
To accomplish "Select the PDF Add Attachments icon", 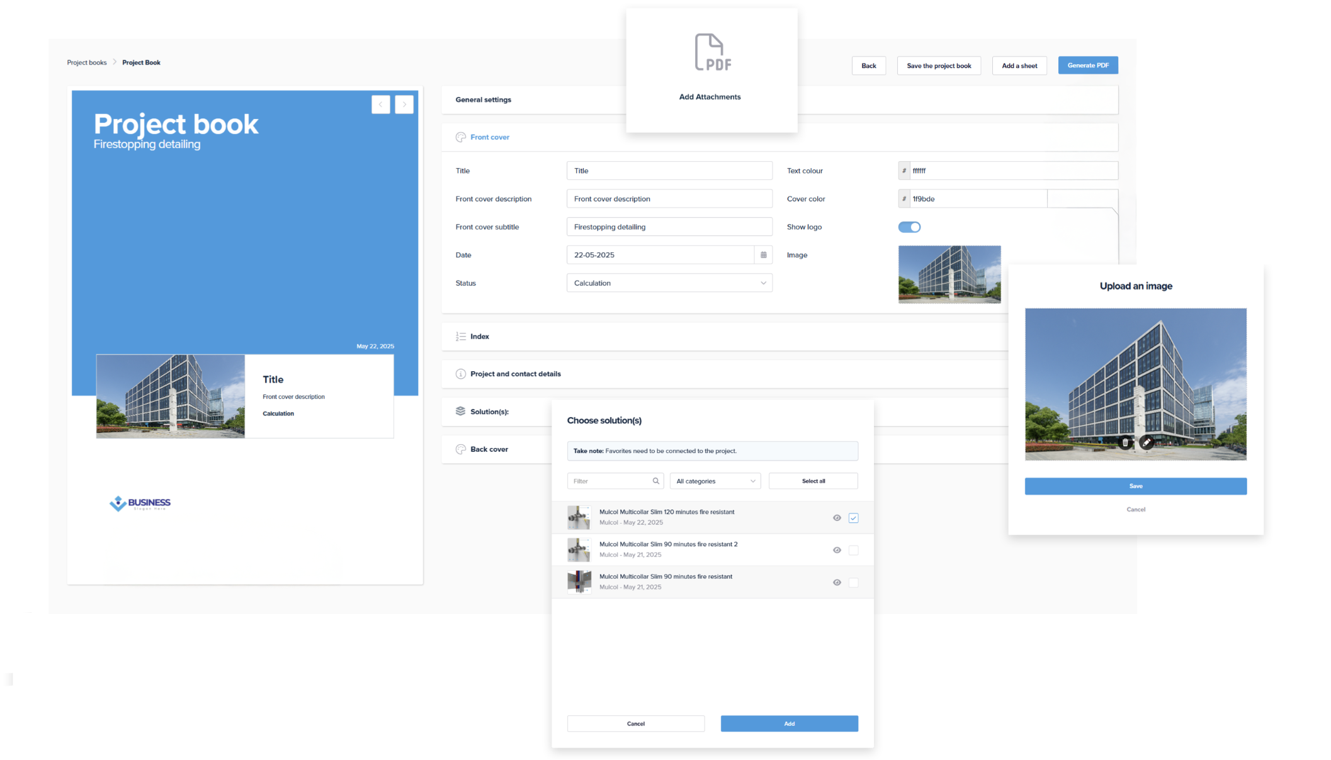I will click(x=710, y=52).
